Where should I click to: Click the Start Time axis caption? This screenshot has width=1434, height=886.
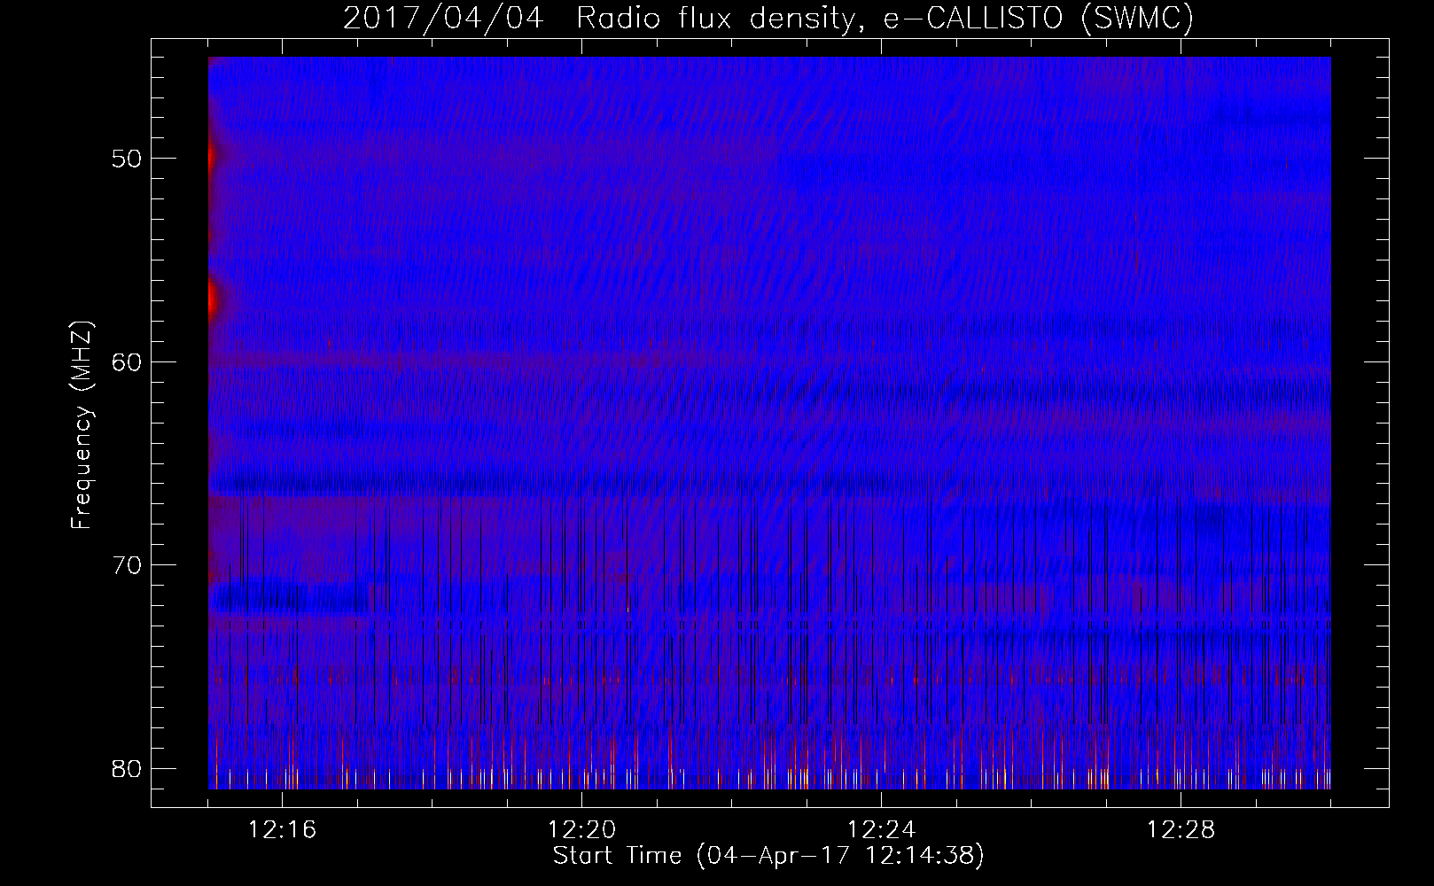[768, 856]
